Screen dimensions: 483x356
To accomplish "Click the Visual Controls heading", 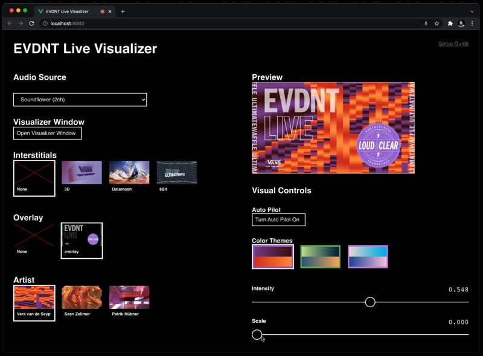I will [x=281, y=191].
